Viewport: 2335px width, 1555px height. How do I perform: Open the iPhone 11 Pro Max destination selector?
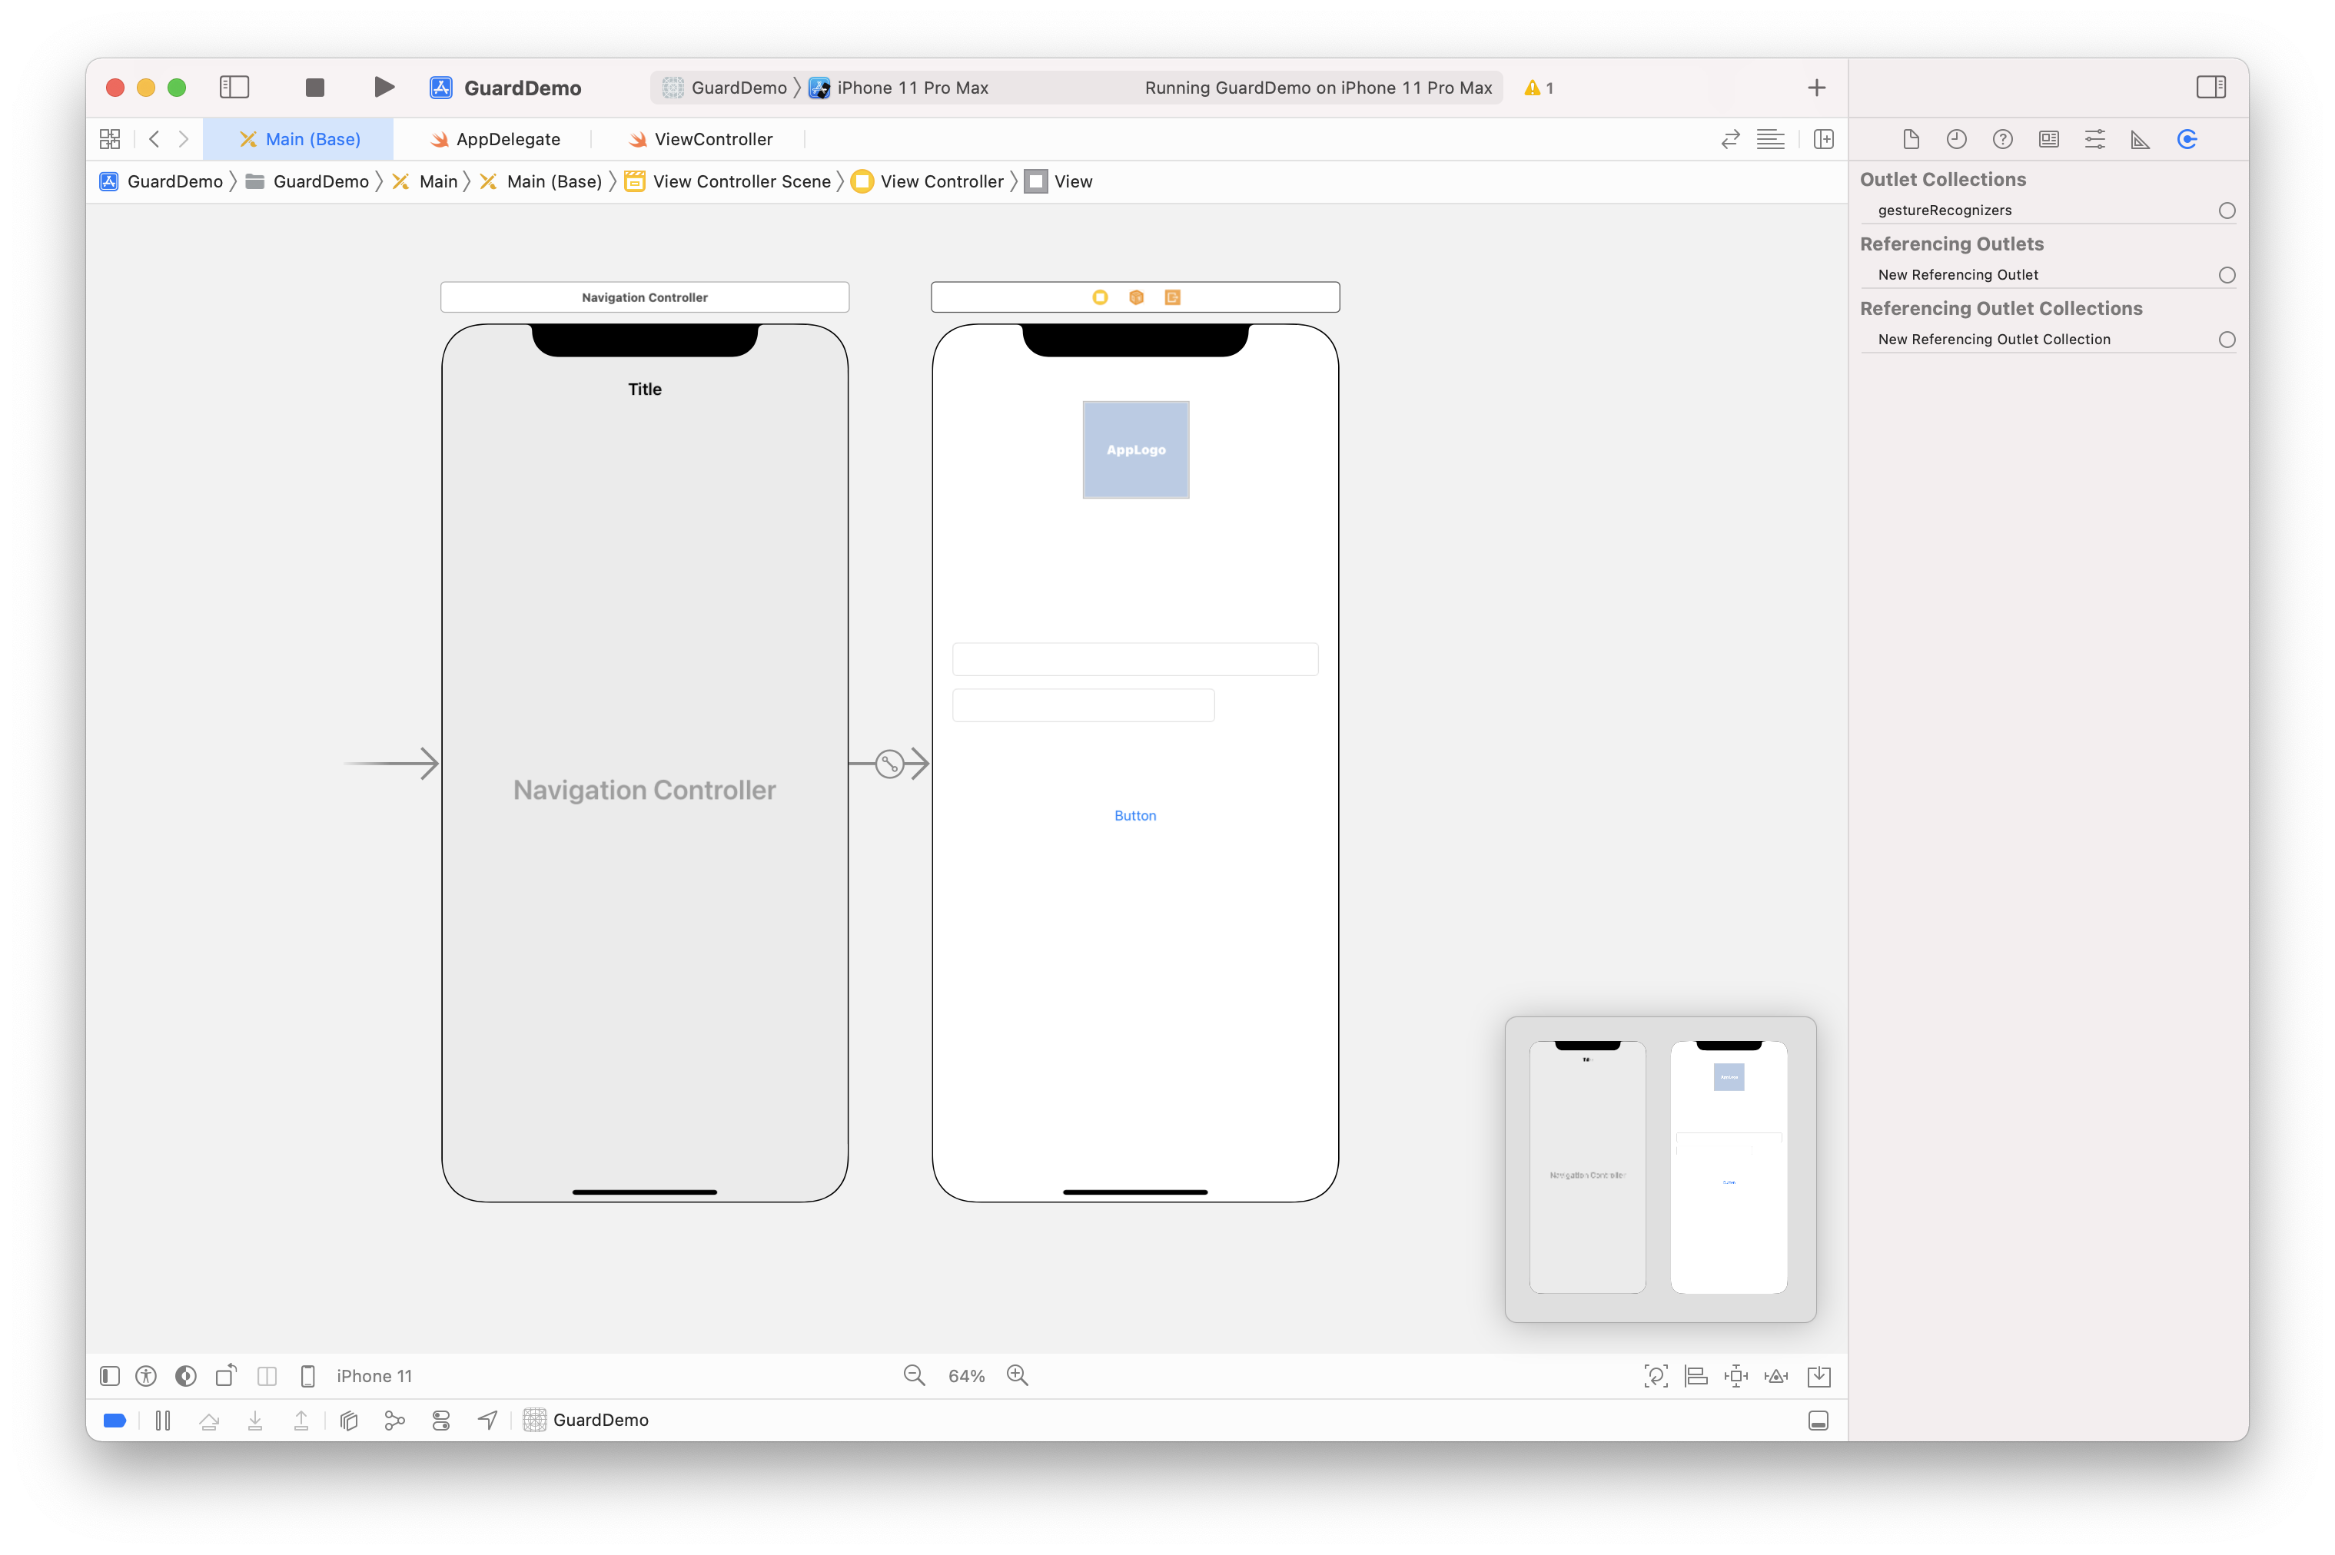911,88
